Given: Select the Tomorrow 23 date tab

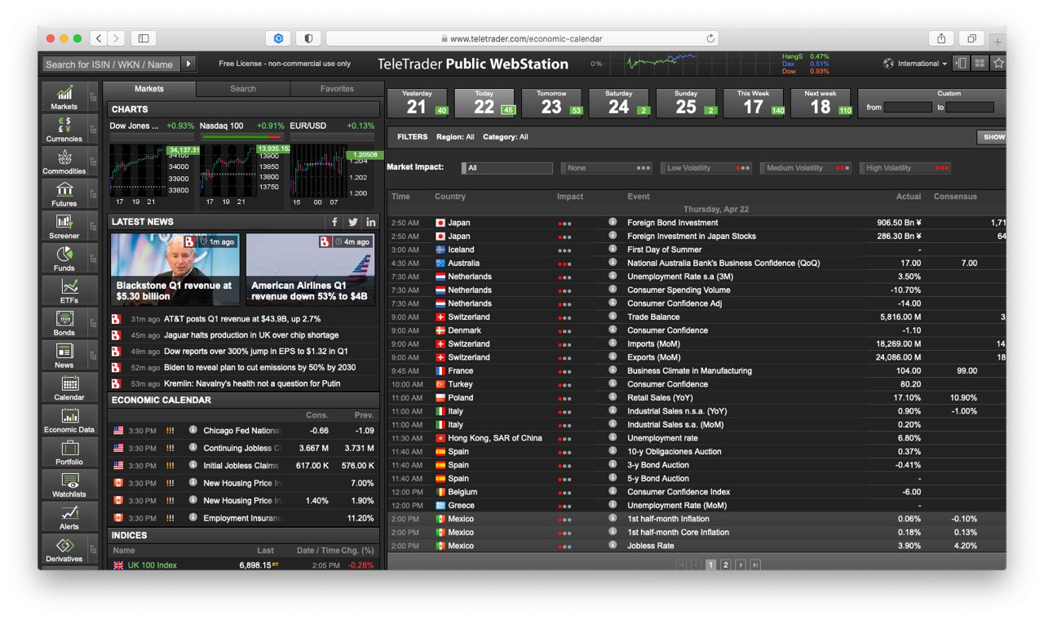Looking at the screenshot, I should [x=552, y=103].
